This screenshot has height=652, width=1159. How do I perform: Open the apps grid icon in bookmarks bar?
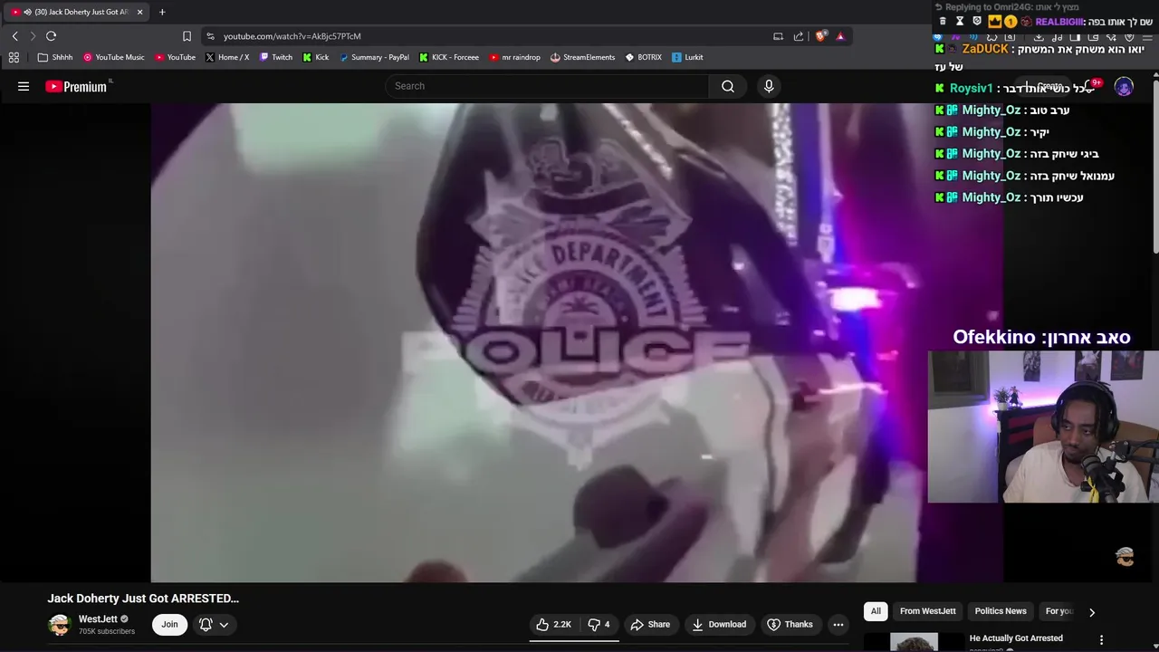coord(14,57)
